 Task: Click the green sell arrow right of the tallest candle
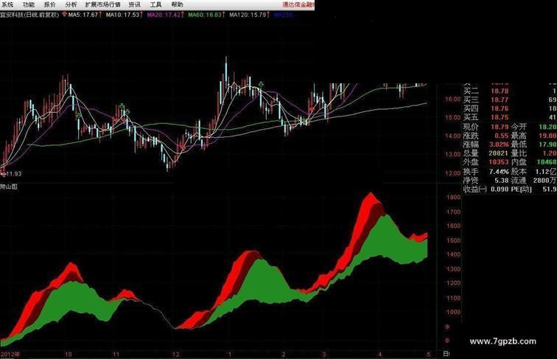click(262, 85)
